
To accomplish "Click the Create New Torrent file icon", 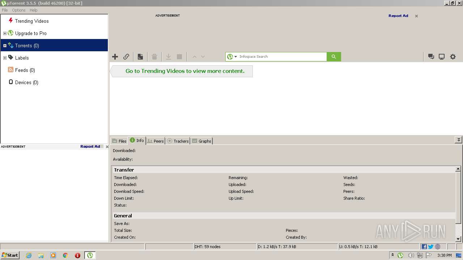I will point(140,57).
